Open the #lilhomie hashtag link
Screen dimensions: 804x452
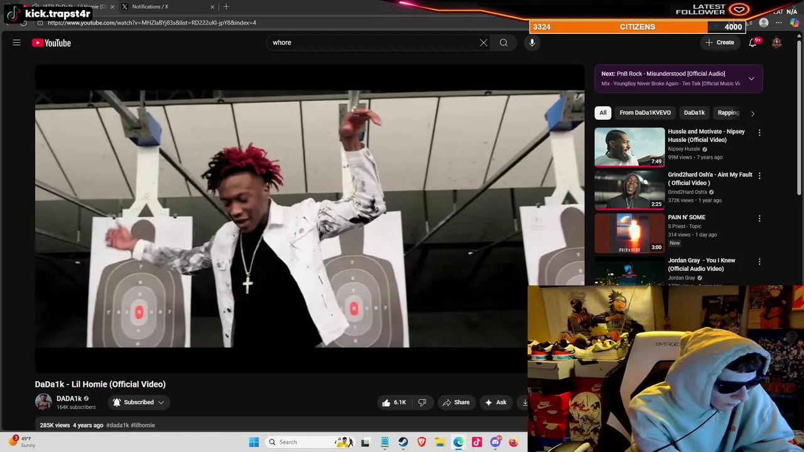143,426
